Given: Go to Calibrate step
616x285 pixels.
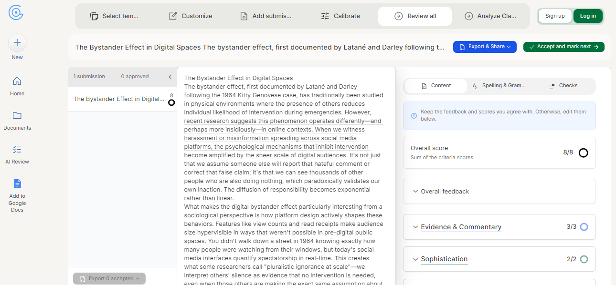Looking at the screenshot, I should pyautogui.click(x=340, y=16).
